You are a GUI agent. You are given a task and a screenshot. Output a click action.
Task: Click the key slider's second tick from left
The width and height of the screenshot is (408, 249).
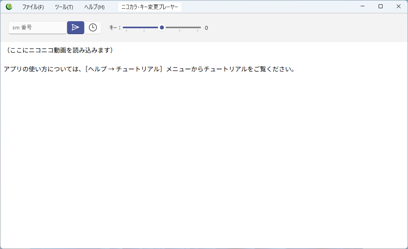[144, 28]
